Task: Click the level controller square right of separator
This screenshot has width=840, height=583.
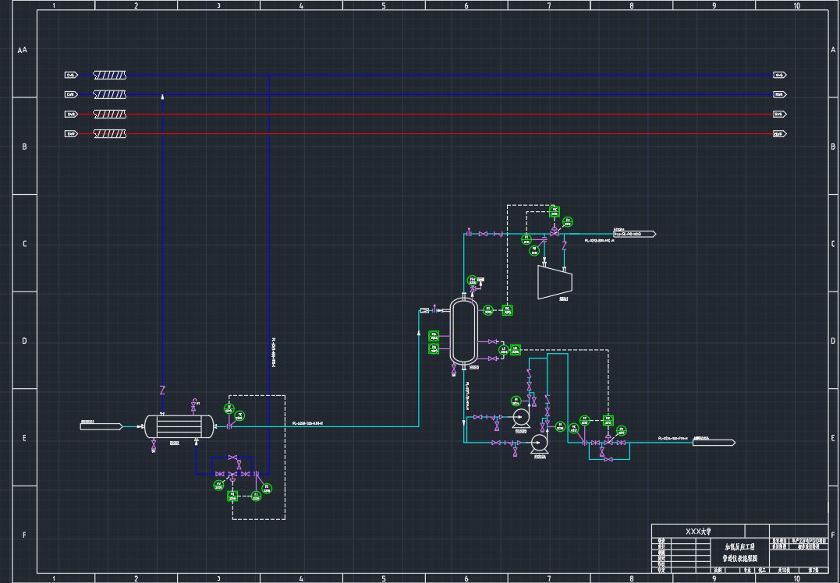Action: point(516,348)
